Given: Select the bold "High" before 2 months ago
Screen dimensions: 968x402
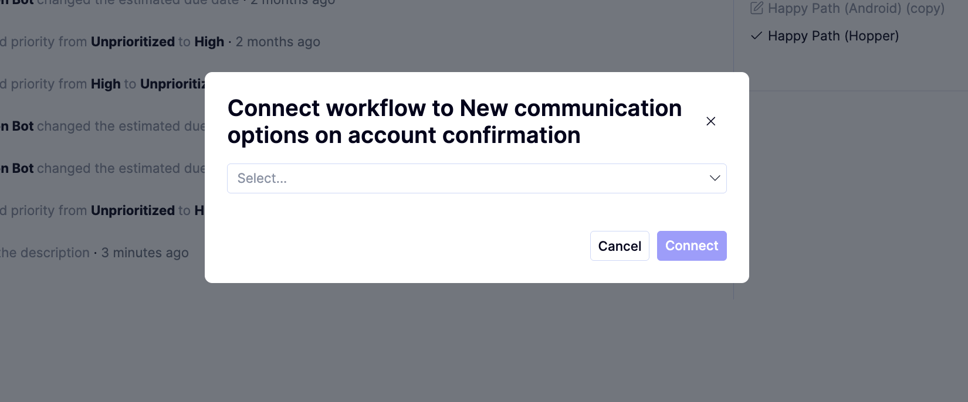Looking at the screenshot, I should coord(209,42).
